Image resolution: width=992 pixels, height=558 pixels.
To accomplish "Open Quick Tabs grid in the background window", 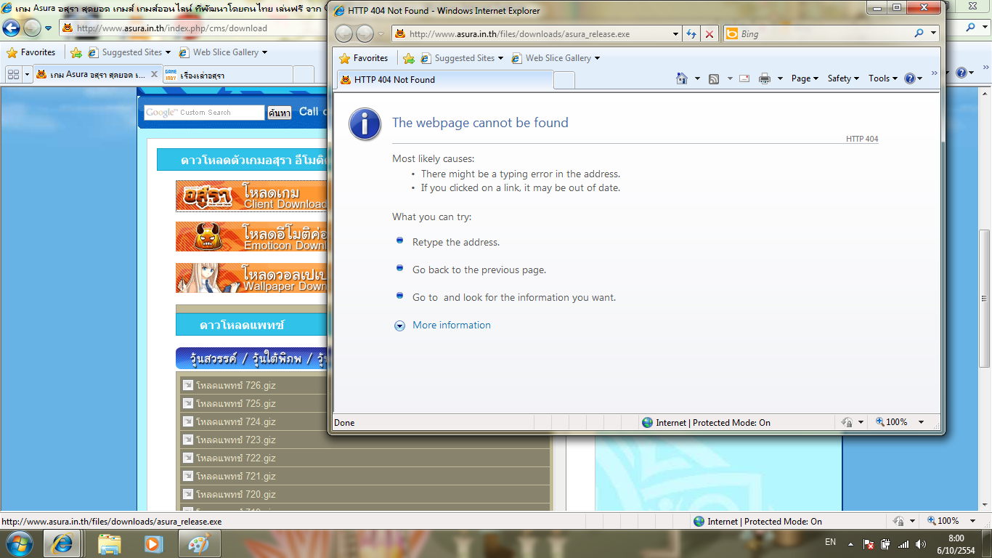I will pyautogui.click(x=13, y=74).
